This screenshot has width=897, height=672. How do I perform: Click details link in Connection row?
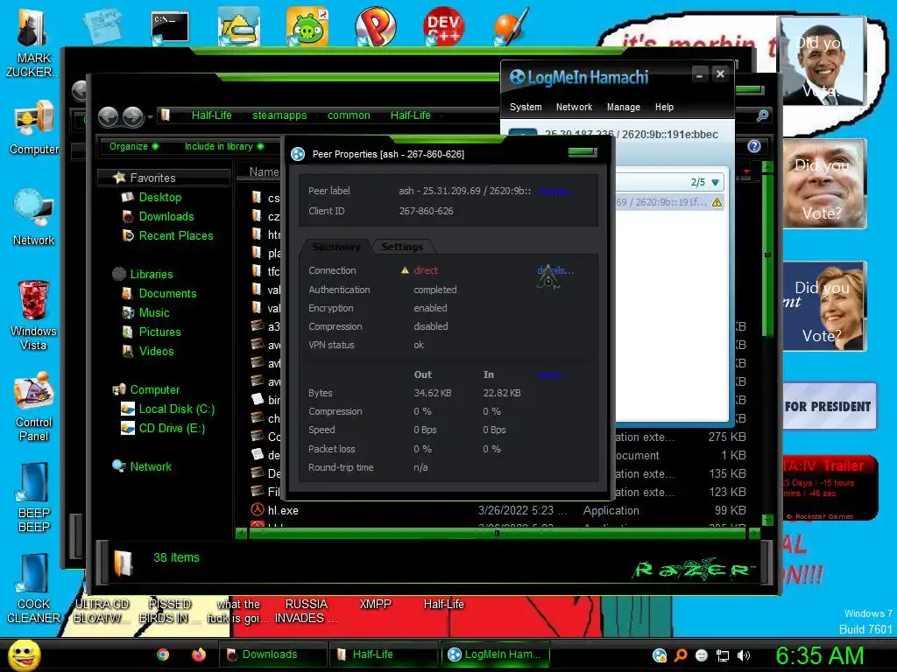coord(554,270)
